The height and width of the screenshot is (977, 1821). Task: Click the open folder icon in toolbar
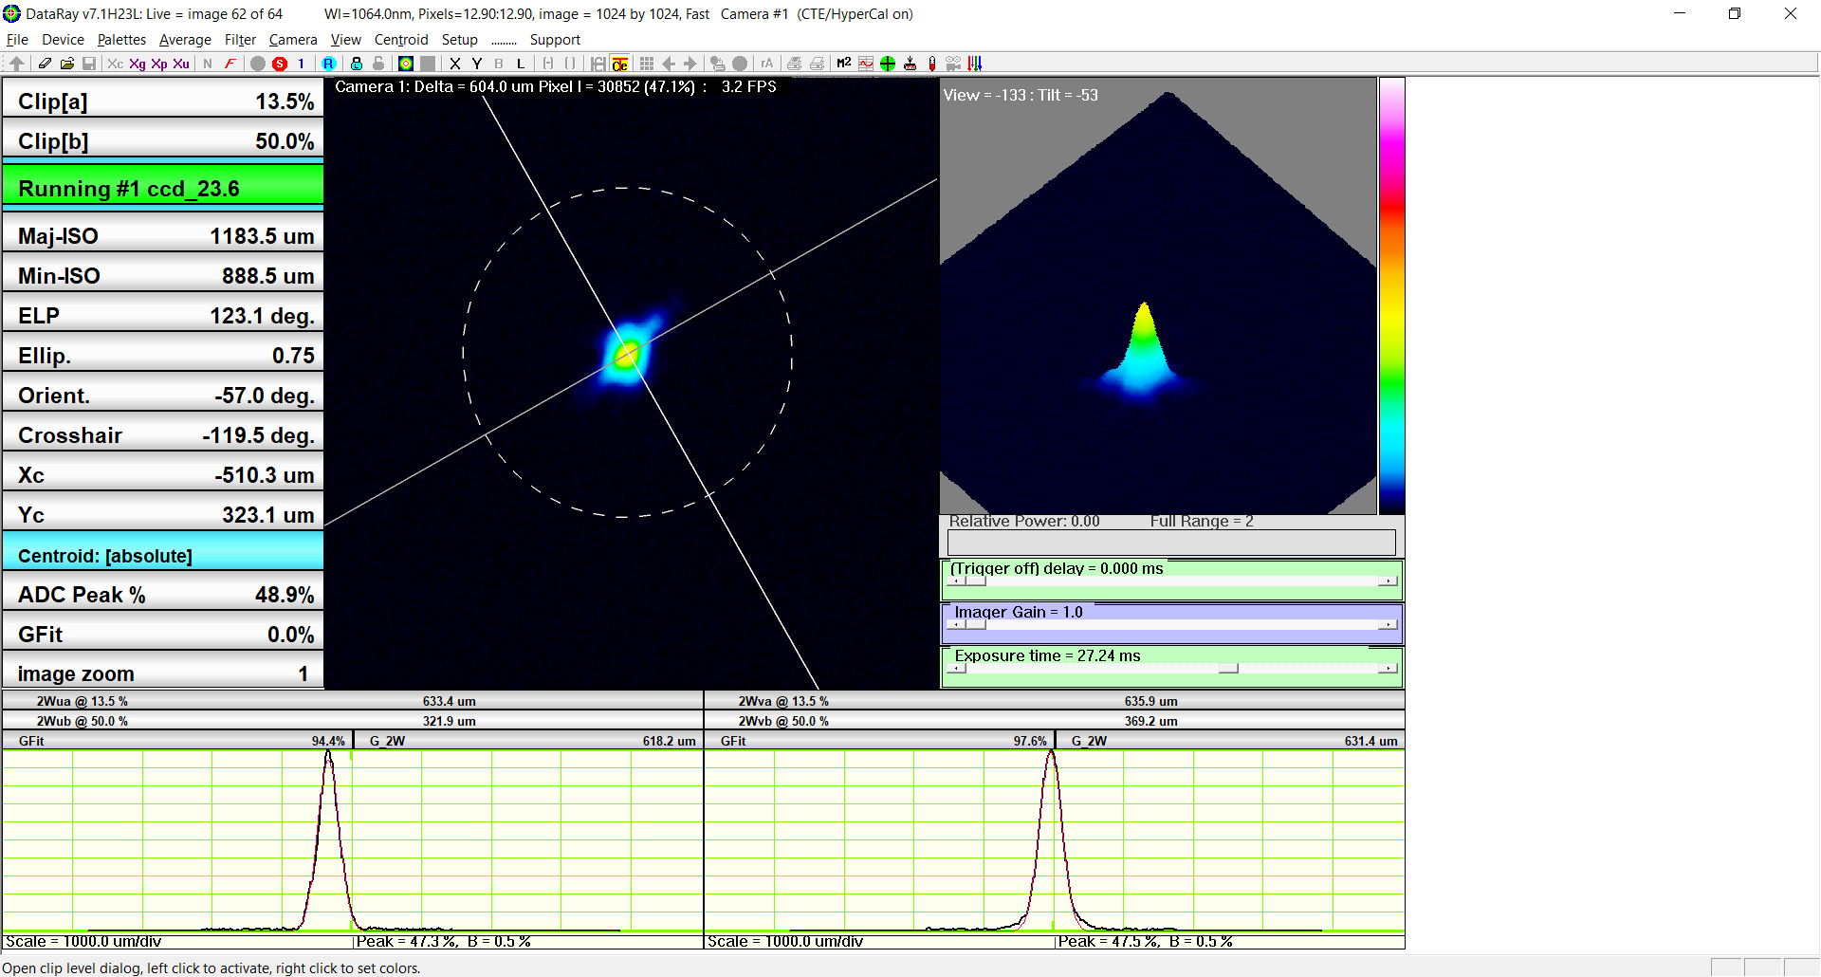pyautogui.click(x=66, y=64)
